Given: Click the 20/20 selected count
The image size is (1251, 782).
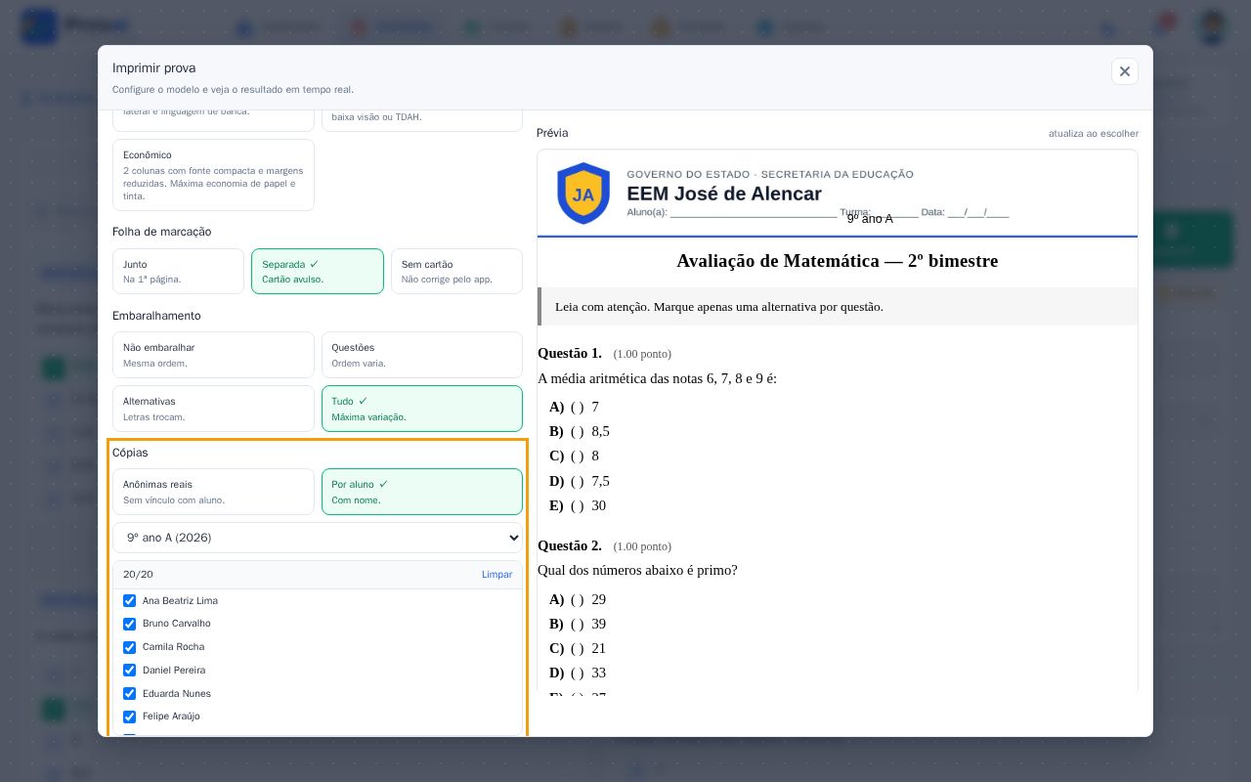Looking at the screenshot, I should 138,575.
